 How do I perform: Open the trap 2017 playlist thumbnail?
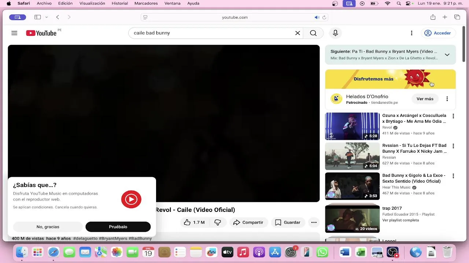(x=352, y=219)
